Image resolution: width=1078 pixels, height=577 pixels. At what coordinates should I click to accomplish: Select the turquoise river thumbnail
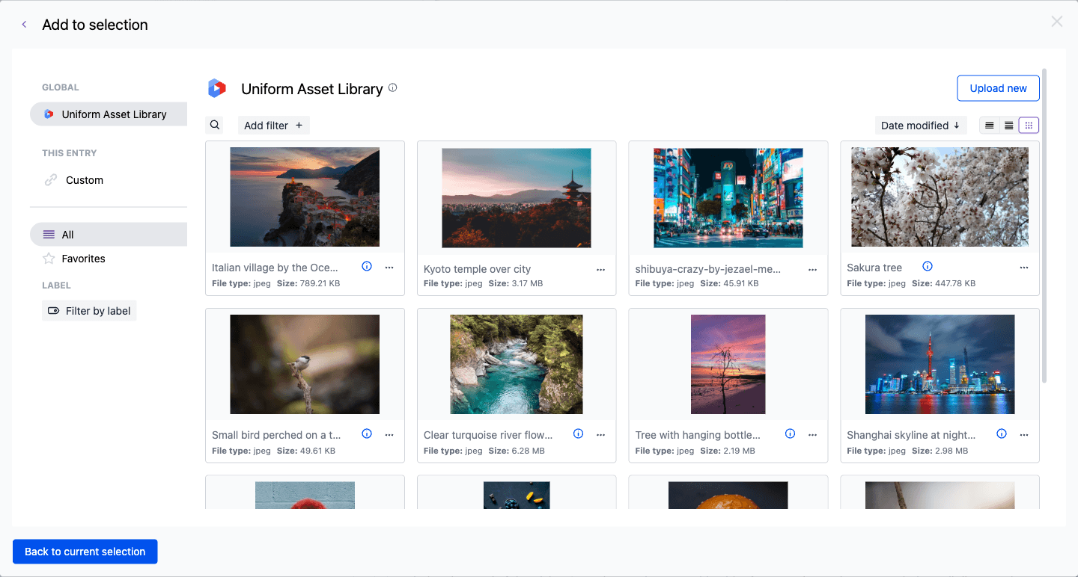coord(517,365)
